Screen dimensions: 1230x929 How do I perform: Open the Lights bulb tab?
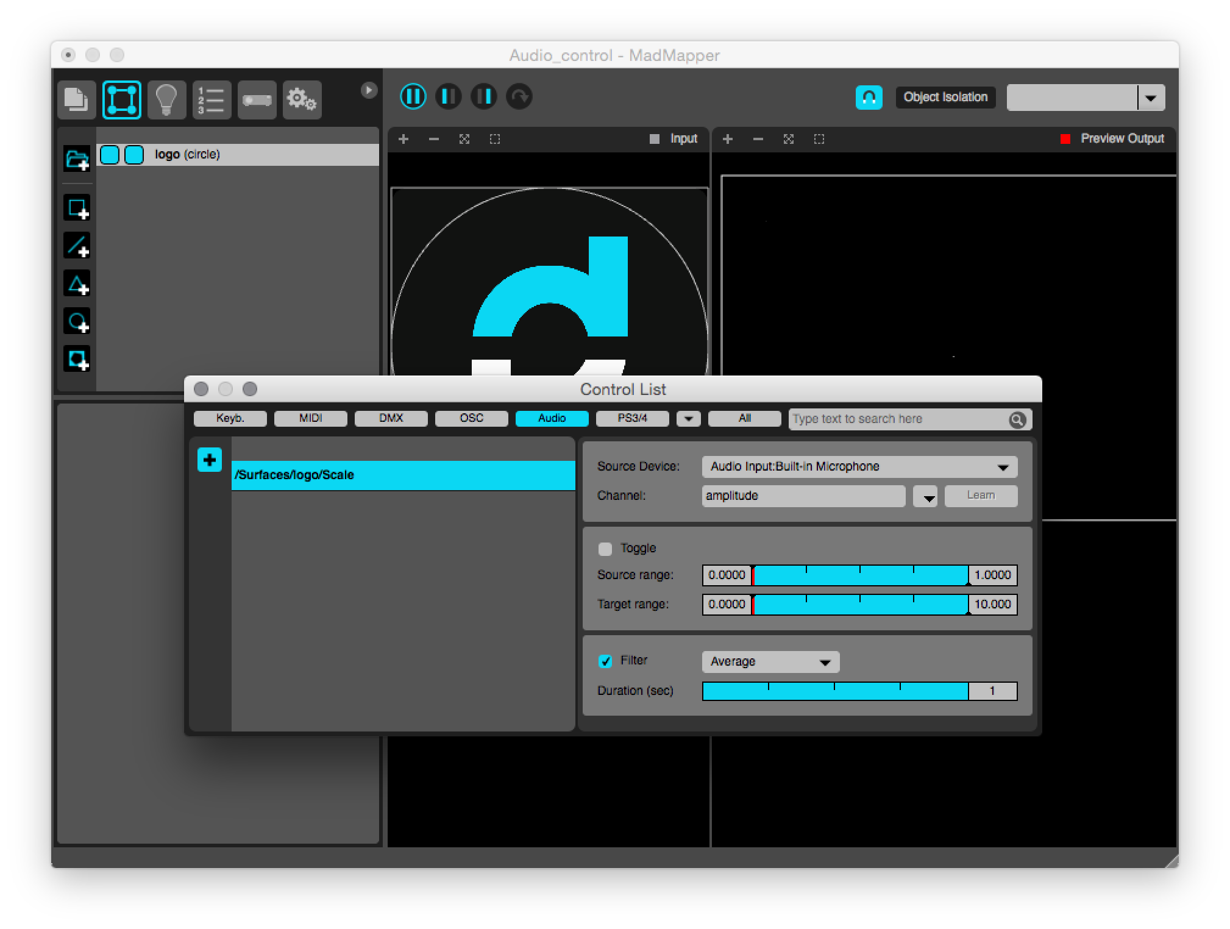pos(166,99)
